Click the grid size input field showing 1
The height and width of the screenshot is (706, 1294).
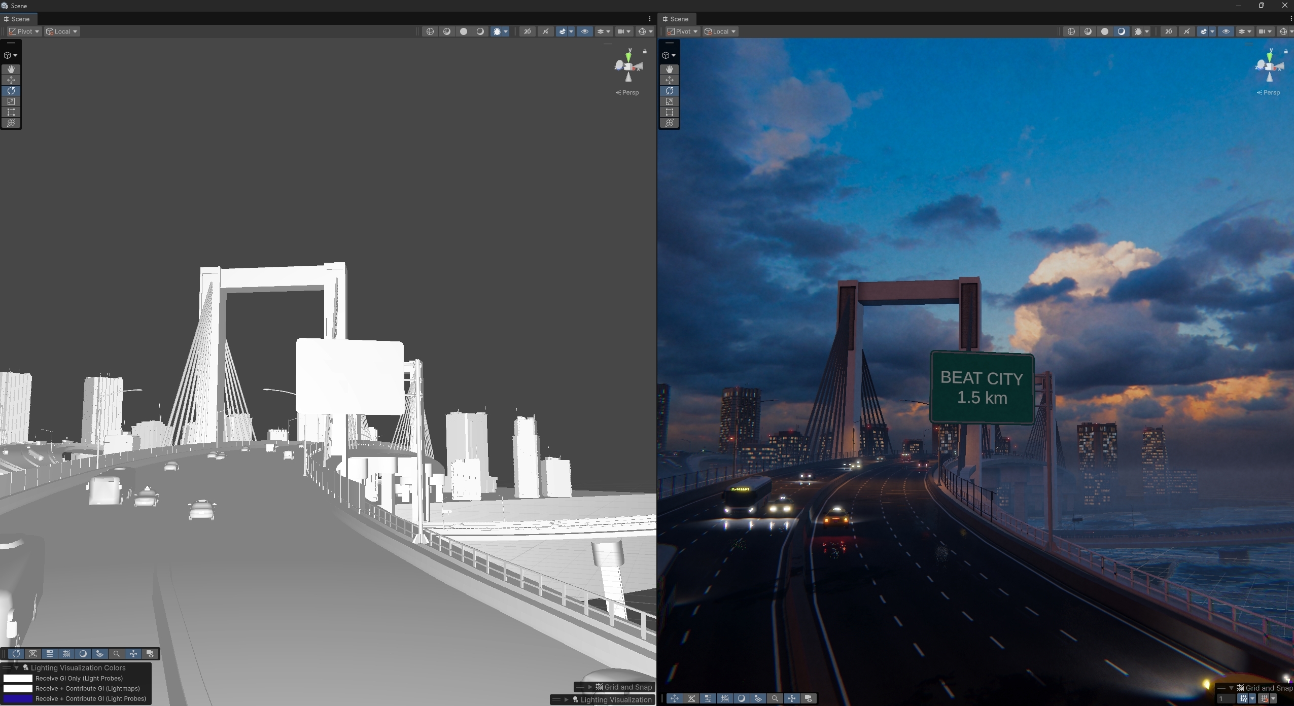point(1225,698)
